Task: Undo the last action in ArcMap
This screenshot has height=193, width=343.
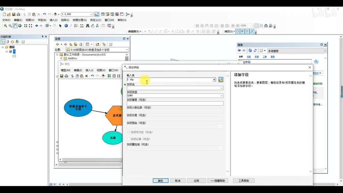Action: point(44,14)
